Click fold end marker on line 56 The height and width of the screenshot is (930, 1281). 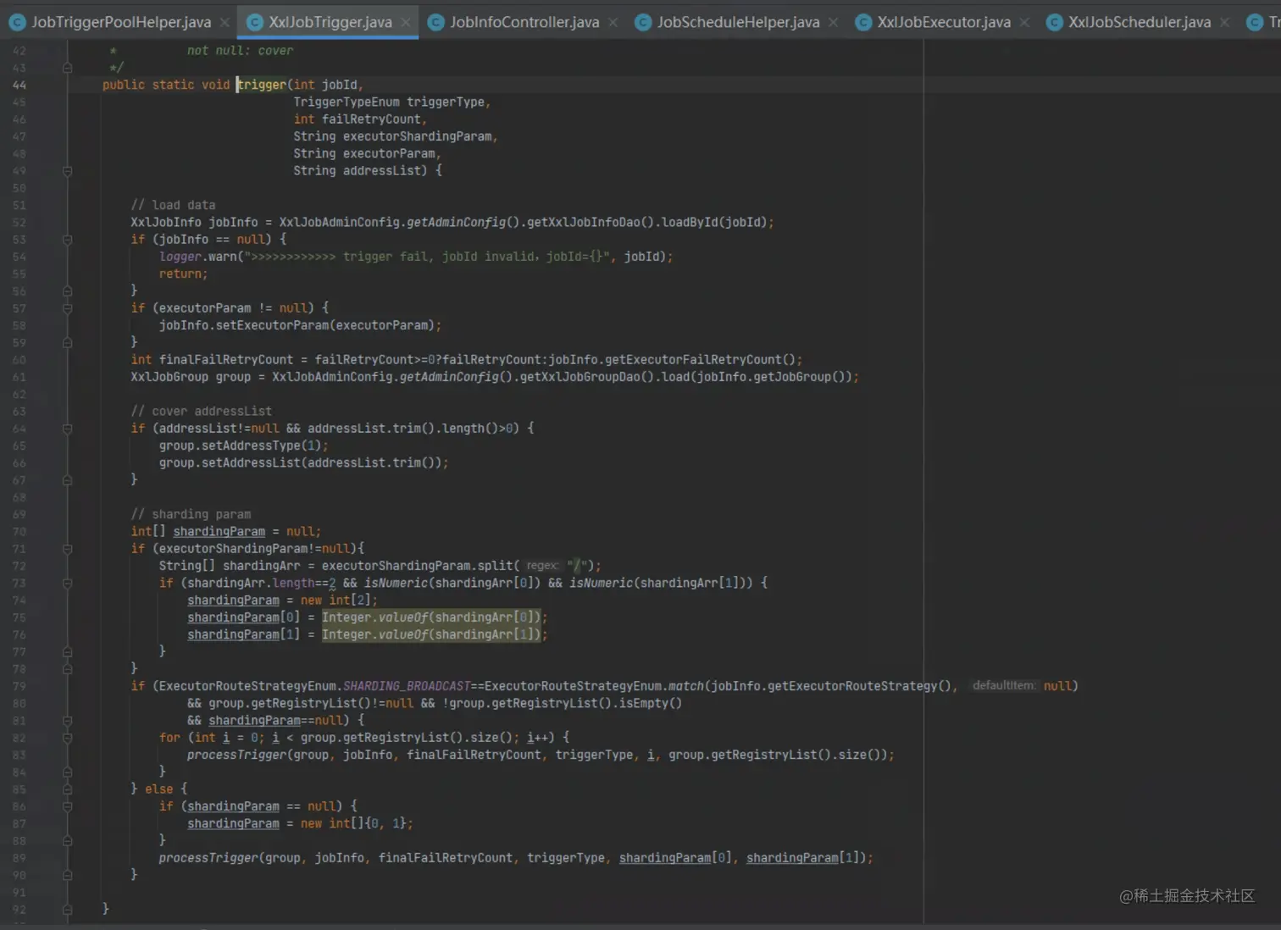click(68, 291)
